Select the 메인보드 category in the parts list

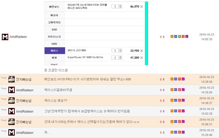55,6
